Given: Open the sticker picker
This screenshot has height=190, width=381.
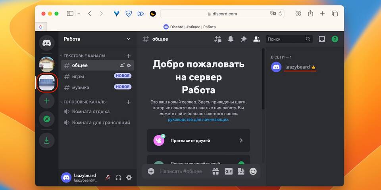Looking at the screenshot, I should pos(241,171).
